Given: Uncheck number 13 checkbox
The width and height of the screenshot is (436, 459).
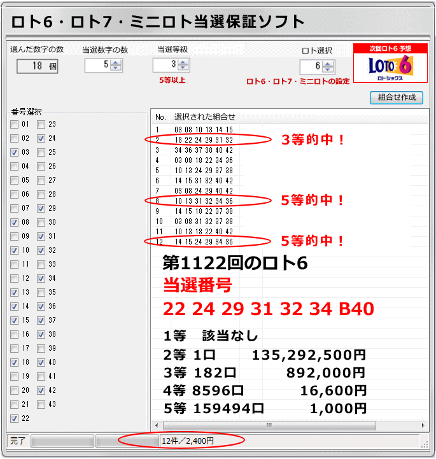Looking at the screenshot, I should click(x=15, y=292).
